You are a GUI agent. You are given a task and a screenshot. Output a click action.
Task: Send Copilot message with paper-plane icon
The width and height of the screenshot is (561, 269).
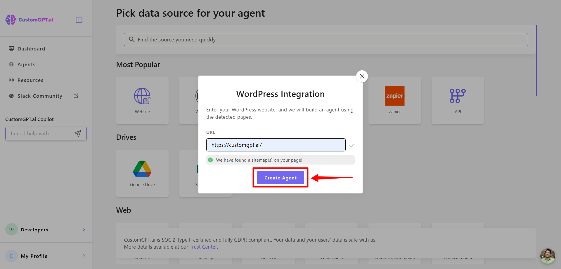click(x=78, y=133)
